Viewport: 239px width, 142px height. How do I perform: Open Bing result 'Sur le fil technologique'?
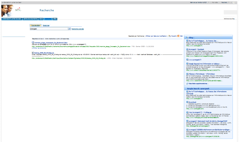(x=204, y=41)
